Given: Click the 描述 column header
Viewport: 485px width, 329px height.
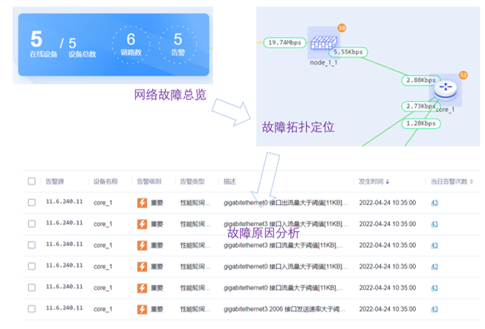Looking at the screenshot, I should 230,181.
